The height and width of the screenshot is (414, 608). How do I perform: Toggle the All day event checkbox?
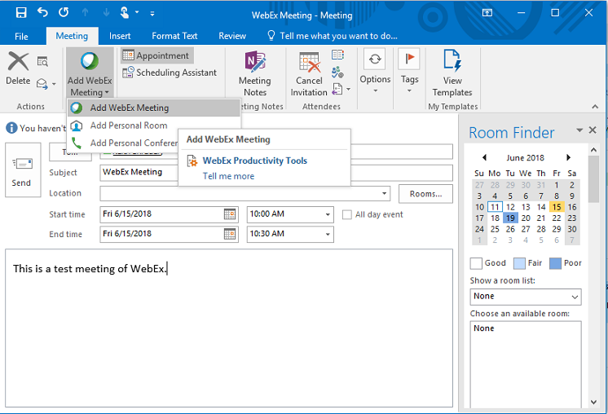tap(347, 214)
